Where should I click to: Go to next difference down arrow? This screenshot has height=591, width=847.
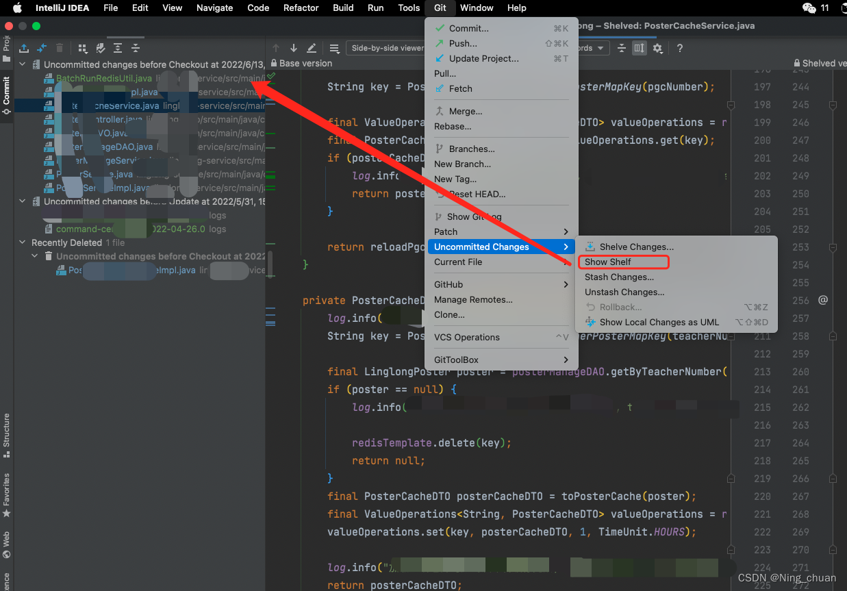(x=294, y=48)
